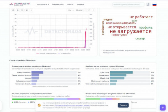Toggle the сетевые сбои legend series
Image resolution: width=168 pixels, height=112 pixels.
pos(64,53)
